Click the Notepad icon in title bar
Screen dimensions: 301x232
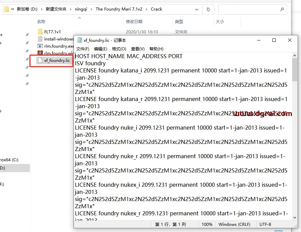79,40
